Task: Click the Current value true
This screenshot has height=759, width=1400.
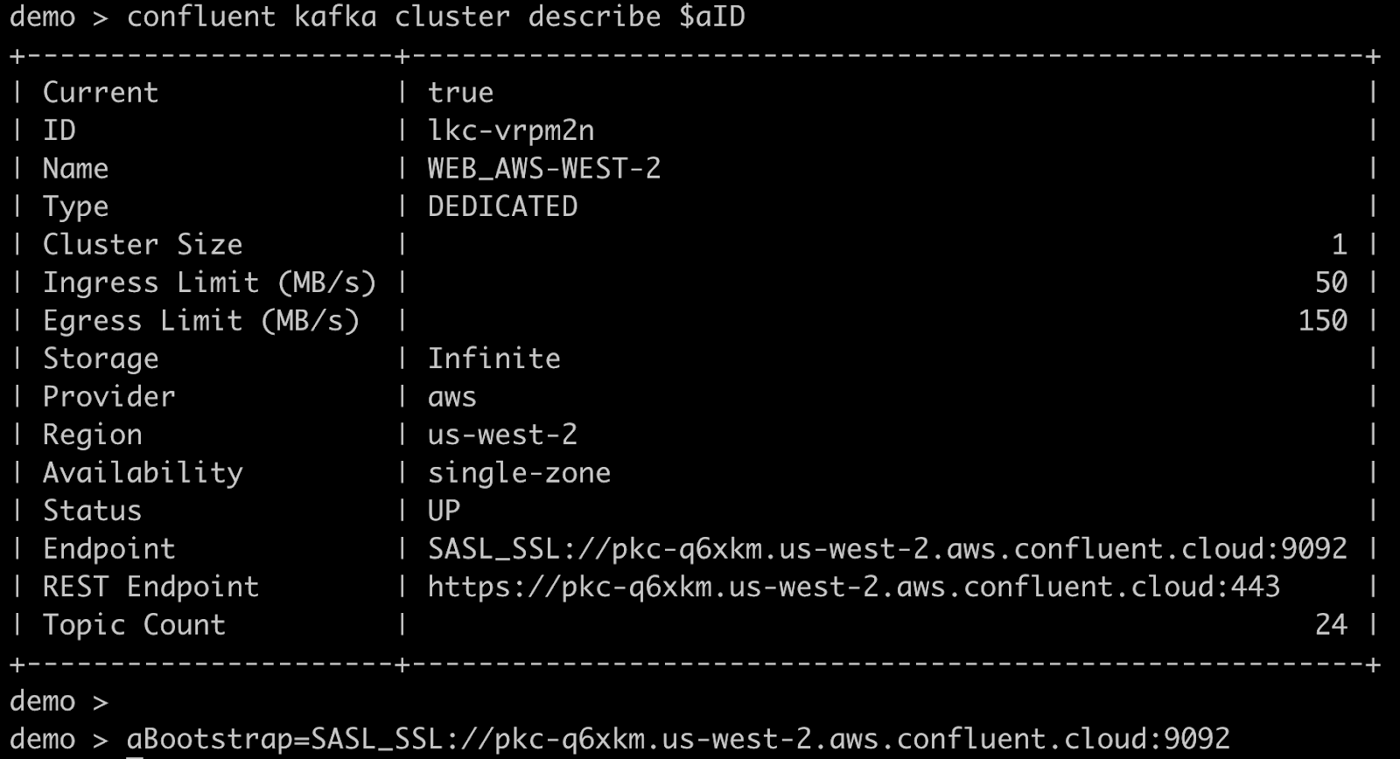Action: 460,93
